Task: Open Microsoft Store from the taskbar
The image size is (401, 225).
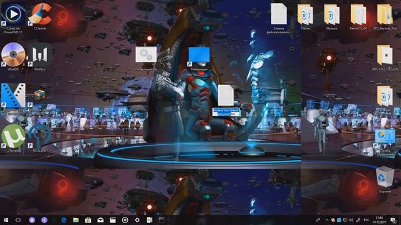Action: pos(88,220)
